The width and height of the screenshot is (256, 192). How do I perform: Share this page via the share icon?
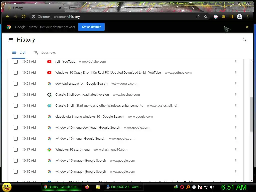pyautogui.click(x=198, y=17)
